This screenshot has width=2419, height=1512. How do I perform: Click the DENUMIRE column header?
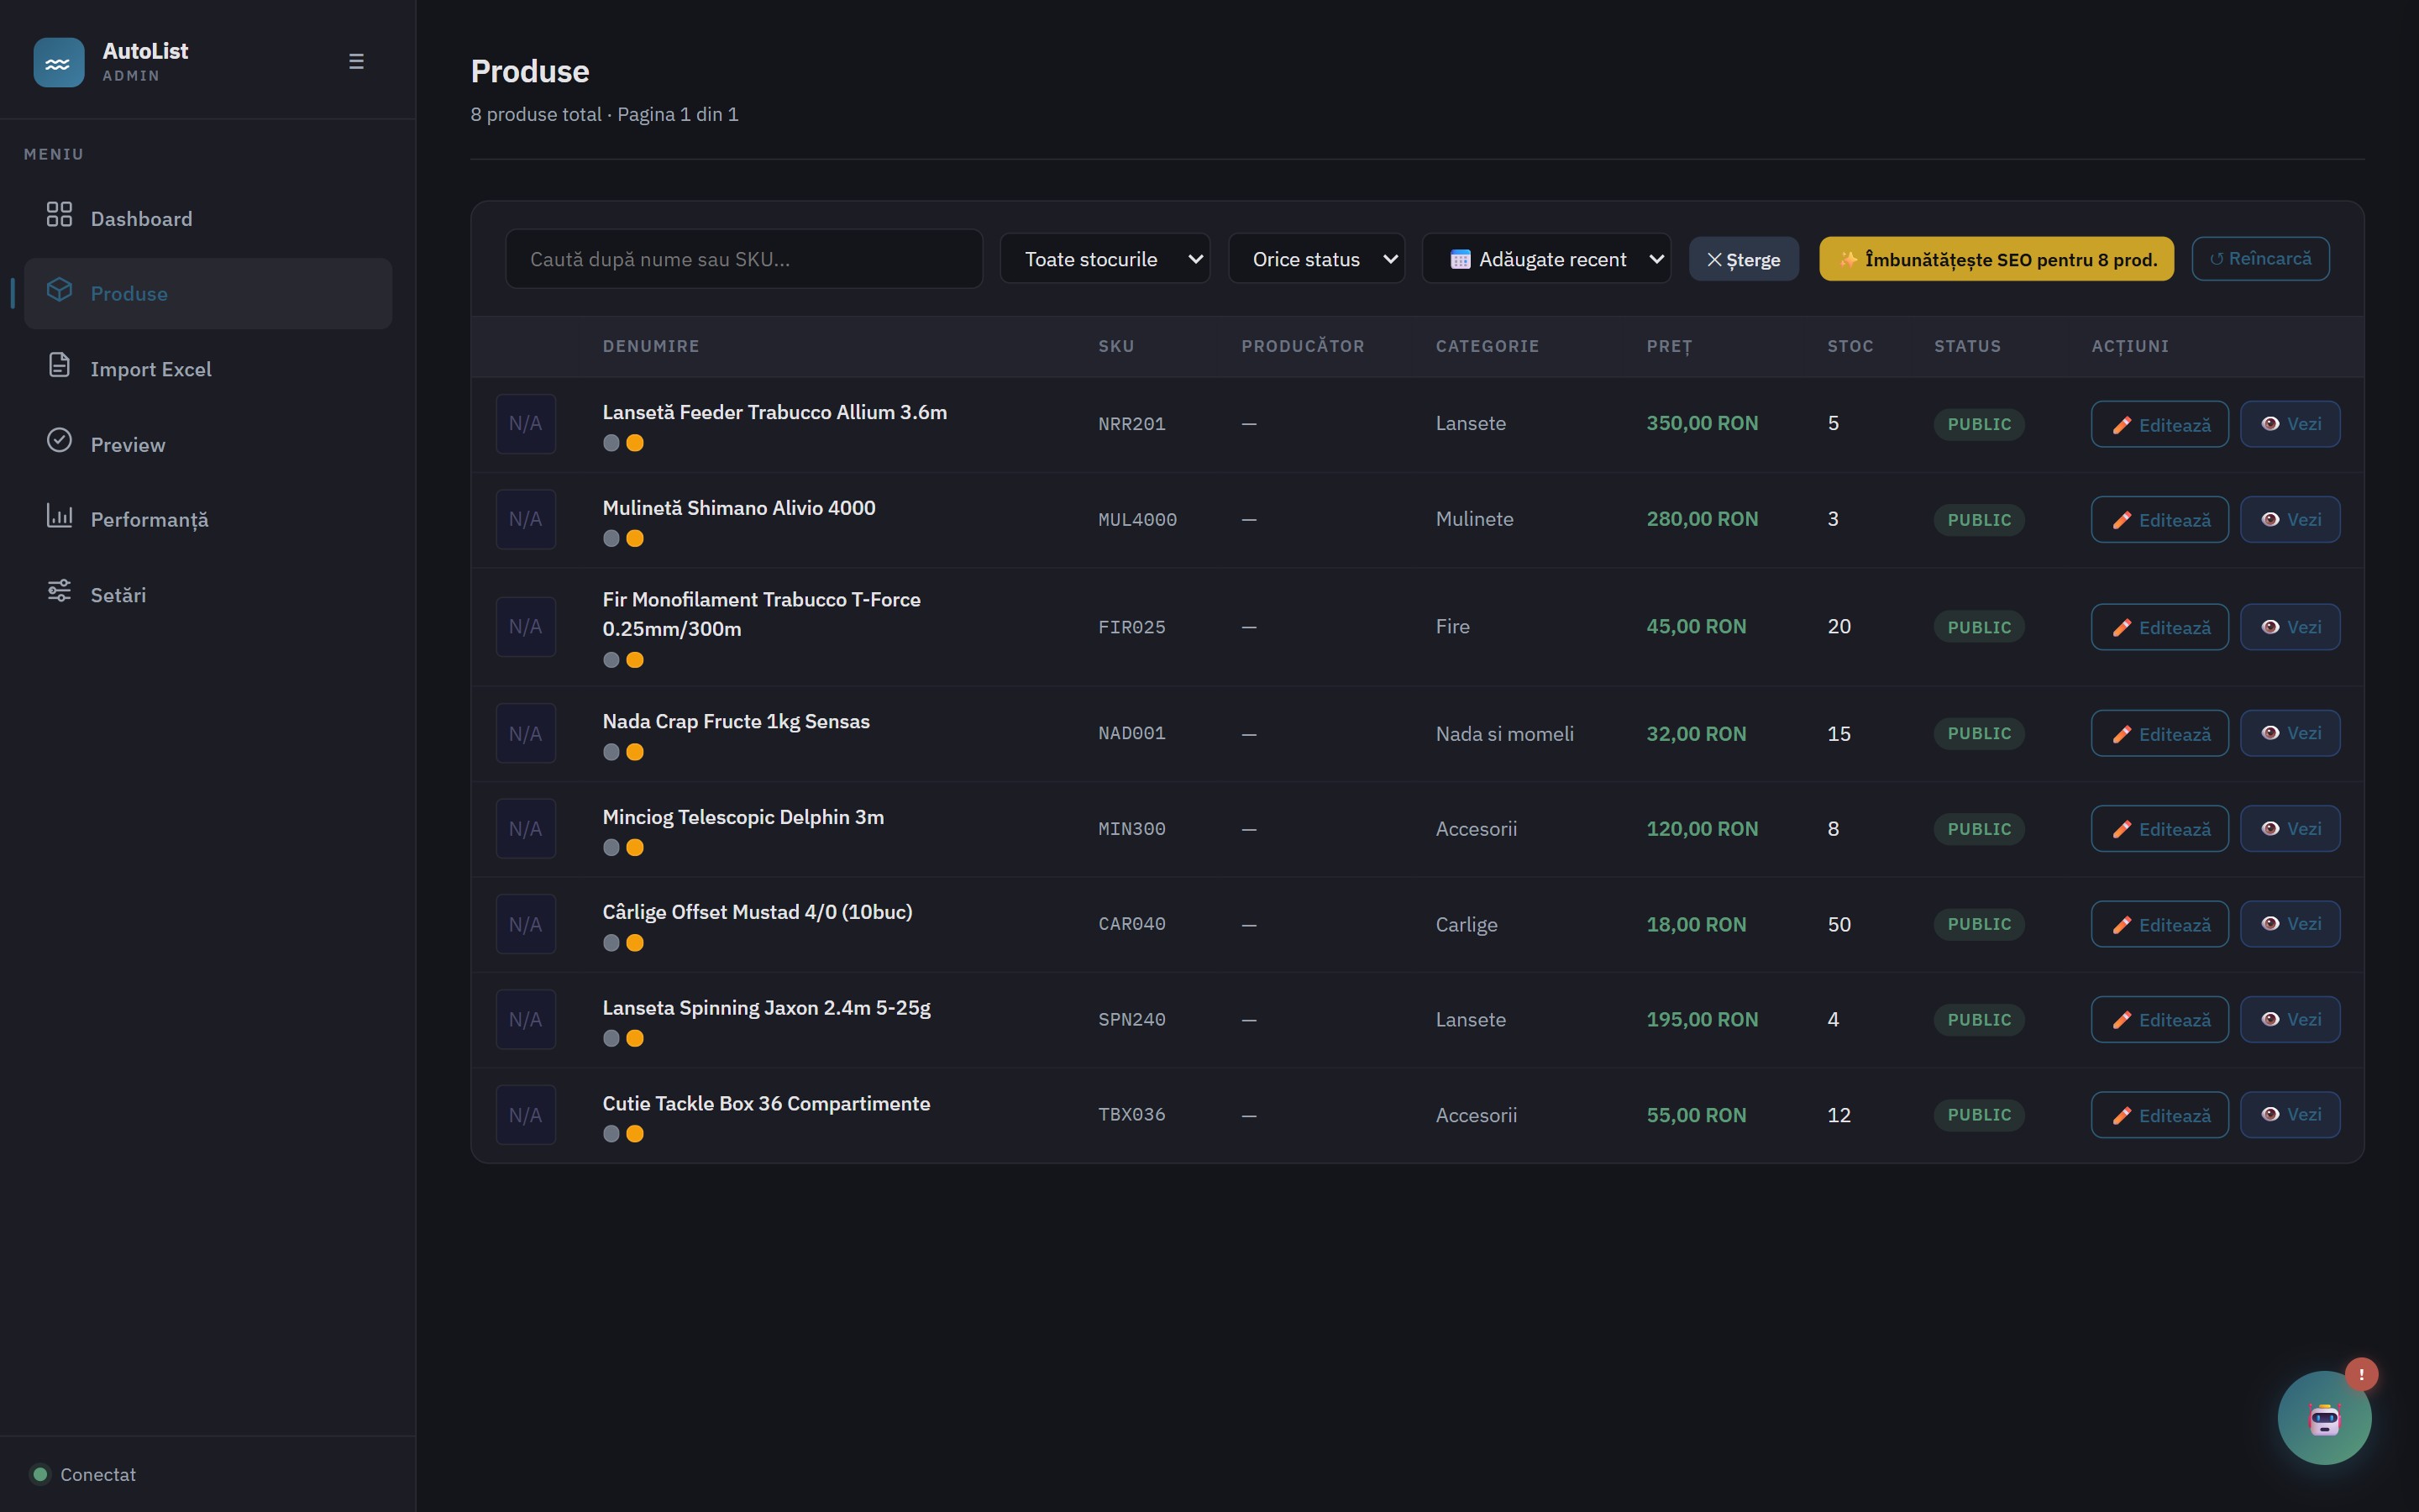pos(651,346)
